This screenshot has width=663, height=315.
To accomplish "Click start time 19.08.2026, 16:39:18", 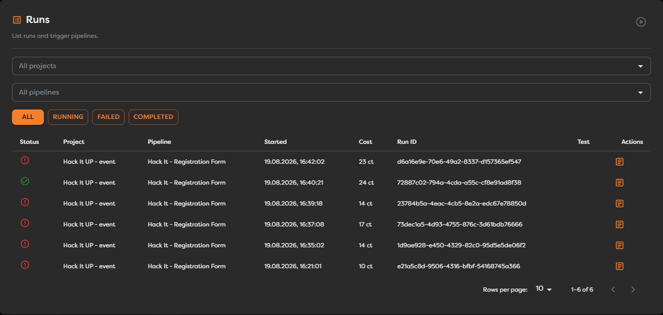I will 294,204.
